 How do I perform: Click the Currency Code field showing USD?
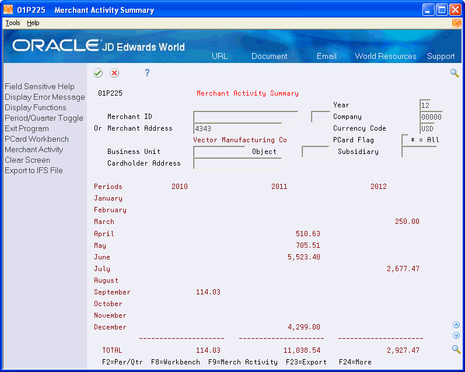tap(427, 128)
